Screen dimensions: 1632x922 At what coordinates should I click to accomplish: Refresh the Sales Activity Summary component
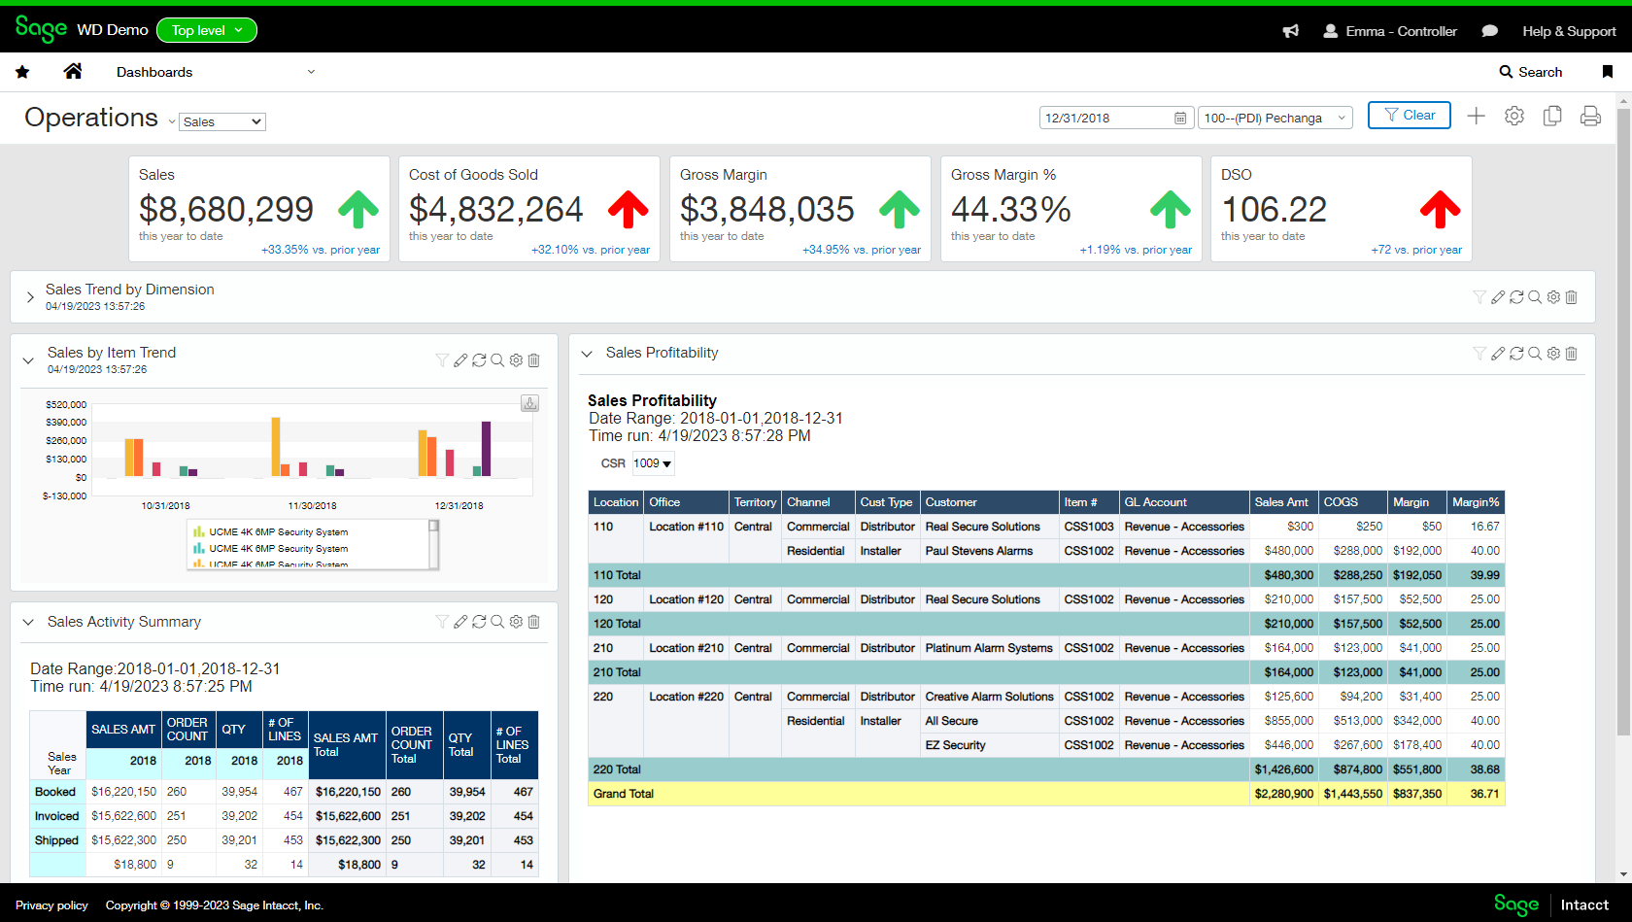[479, 622]
